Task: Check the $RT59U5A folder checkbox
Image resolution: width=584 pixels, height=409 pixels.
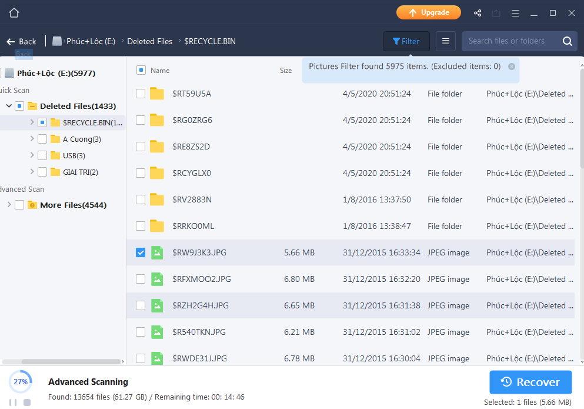Action: (141, 94)
